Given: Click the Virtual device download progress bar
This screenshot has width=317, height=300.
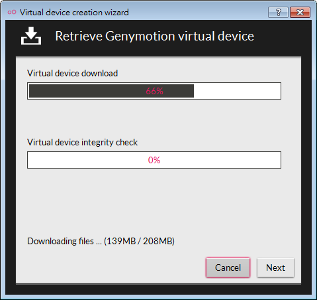Looking at the screenshot, I should [154, 91].
